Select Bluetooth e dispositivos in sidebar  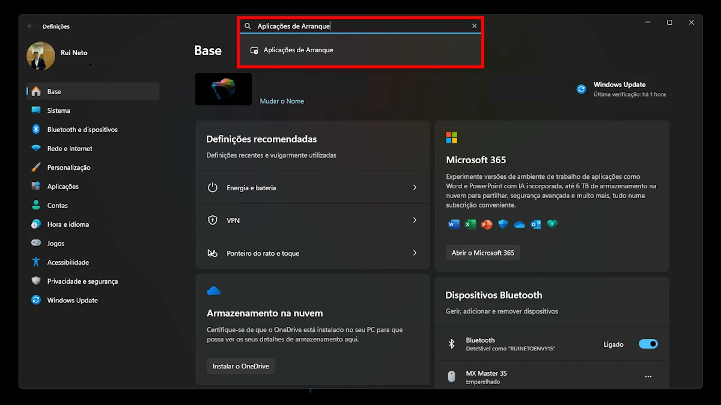82,130
